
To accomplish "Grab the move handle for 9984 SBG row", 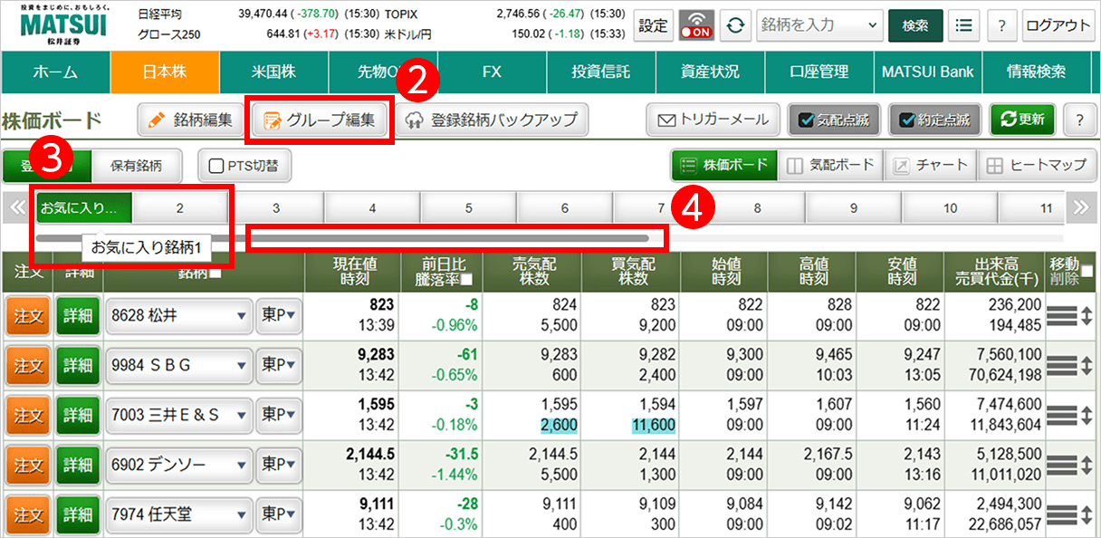I will (1063, 365).
